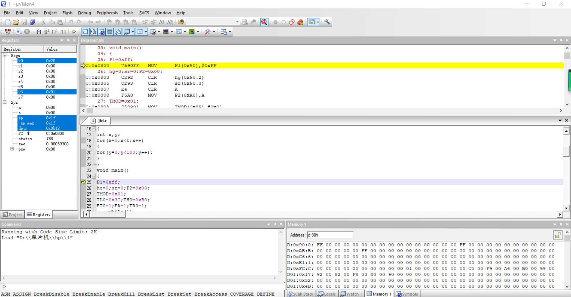Click the Open file folder icon

(x=16, y=22)
